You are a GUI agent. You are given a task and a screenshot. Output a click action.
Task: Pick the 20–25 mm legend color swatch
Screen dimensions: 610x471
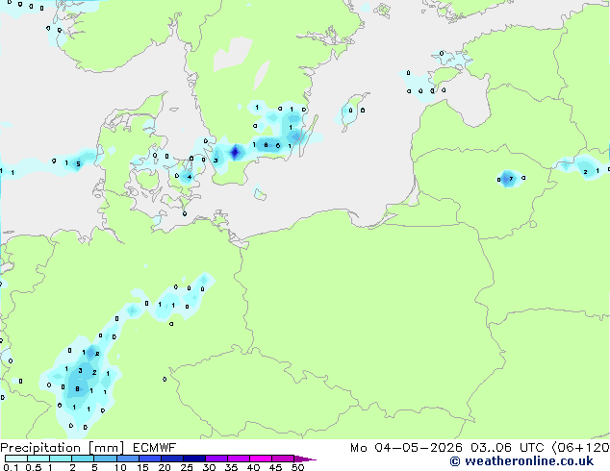click(171, 459)
